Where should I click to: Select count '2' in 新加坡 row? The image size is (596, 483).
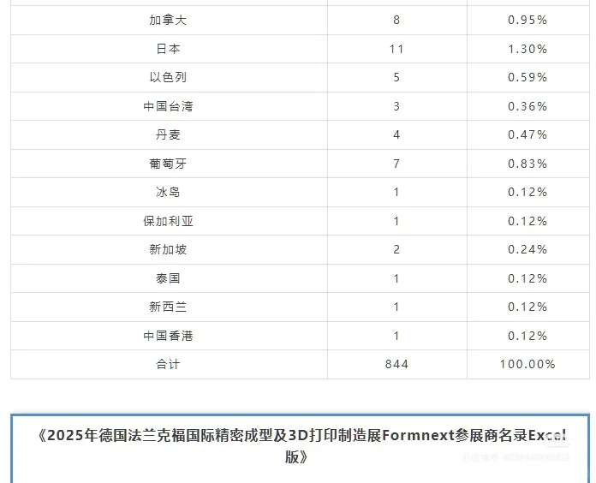(x=396, y=250)
